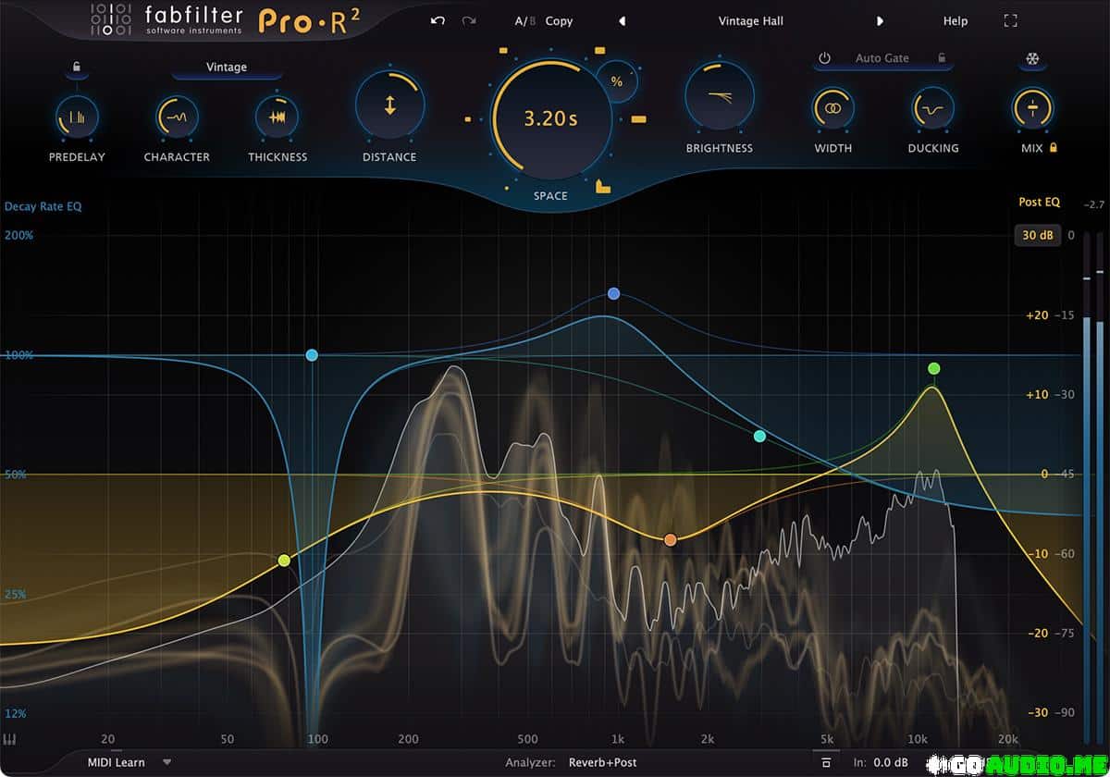The height and width of the screenshot is (777, 1110).
Task: Click the Undo arrow icon
Action: pos(438,20)
